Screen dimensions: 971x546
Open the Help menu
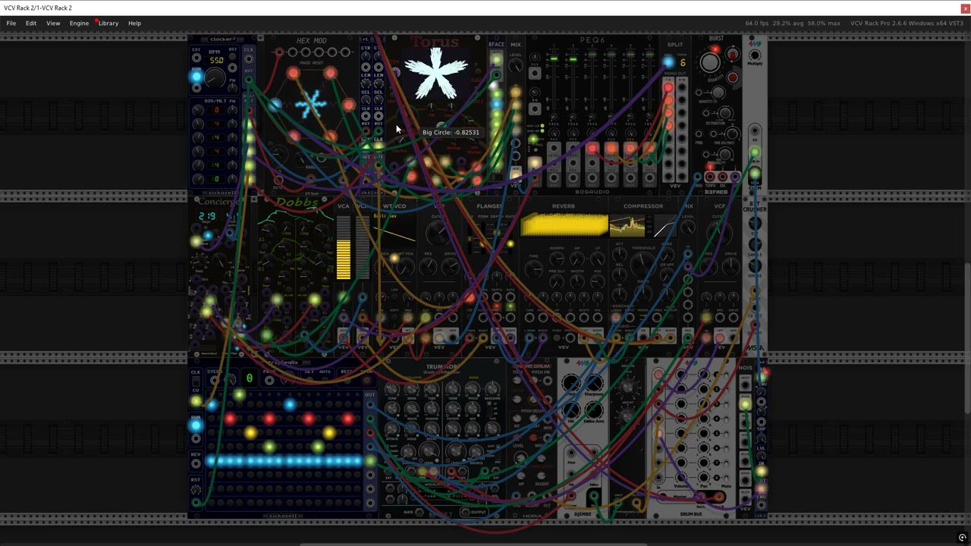click(x=134, y=24)
